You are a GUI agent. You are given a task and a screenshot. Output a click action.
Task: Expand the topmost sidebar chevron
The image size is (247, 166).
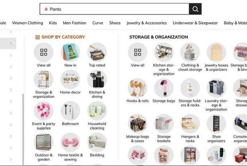pyautogui.click(x=11, y=32)
